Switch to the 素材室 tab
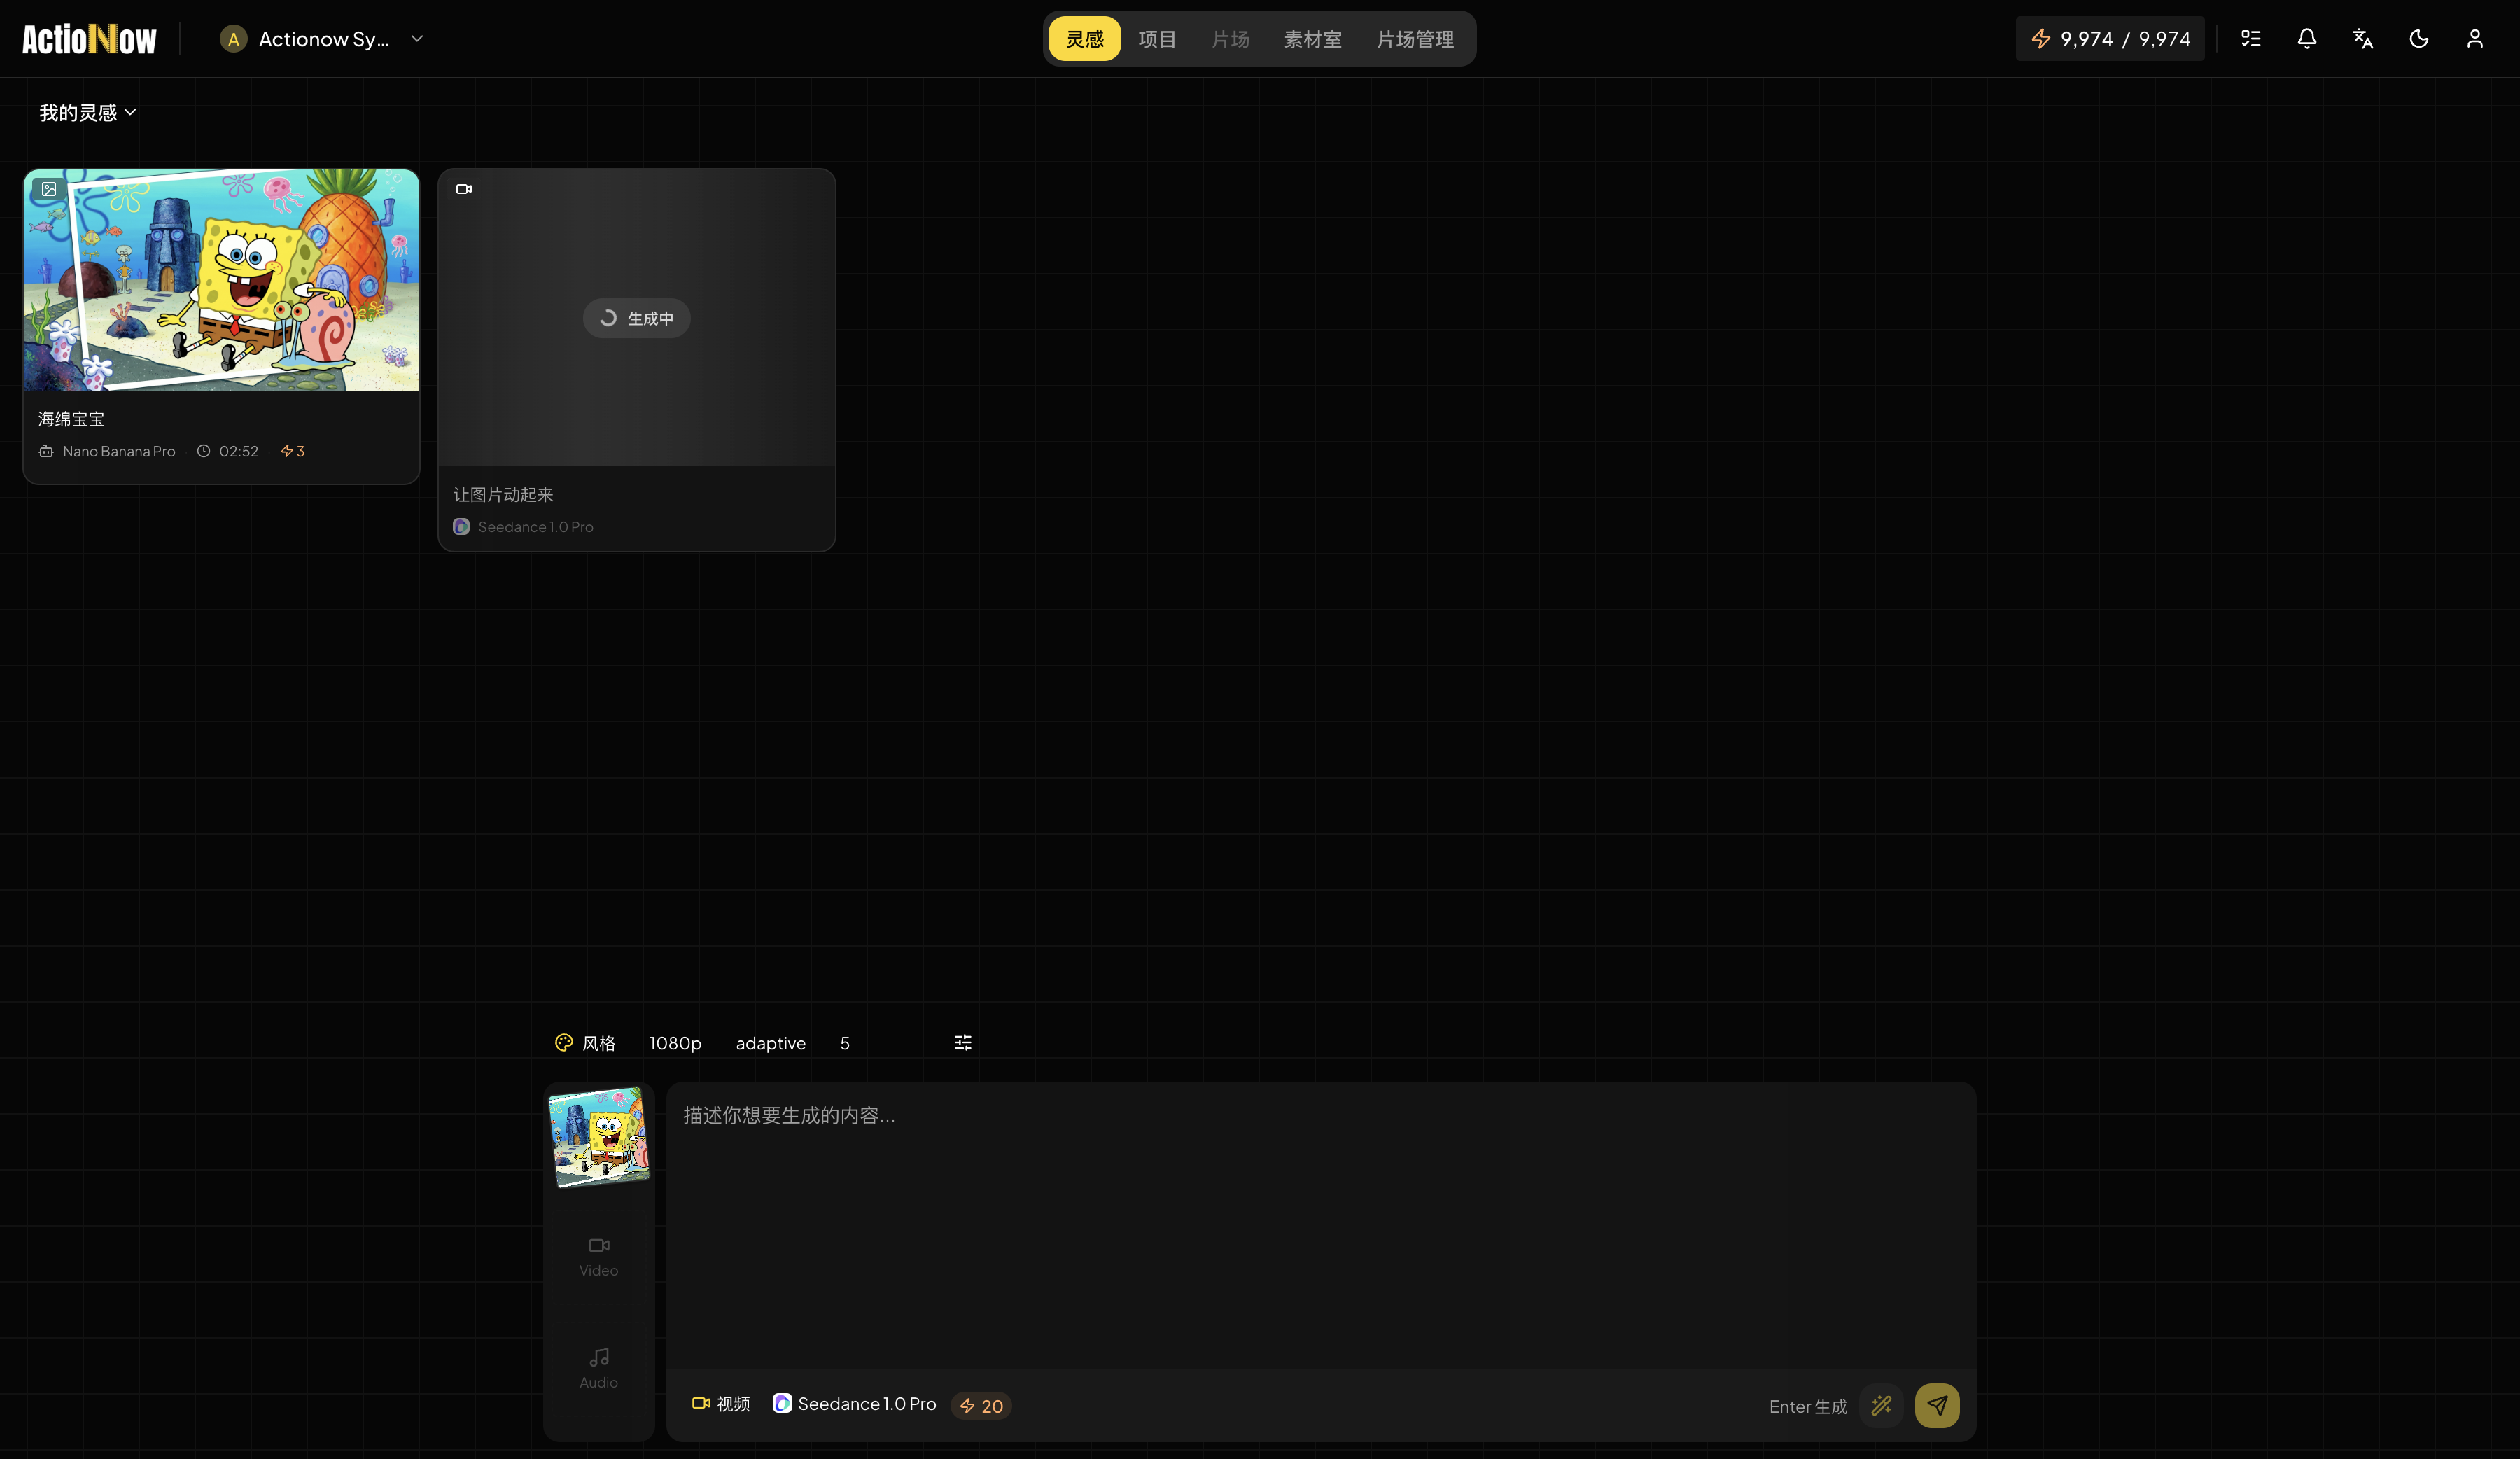This screenshot has width=2520, height=1459. 1312,38
